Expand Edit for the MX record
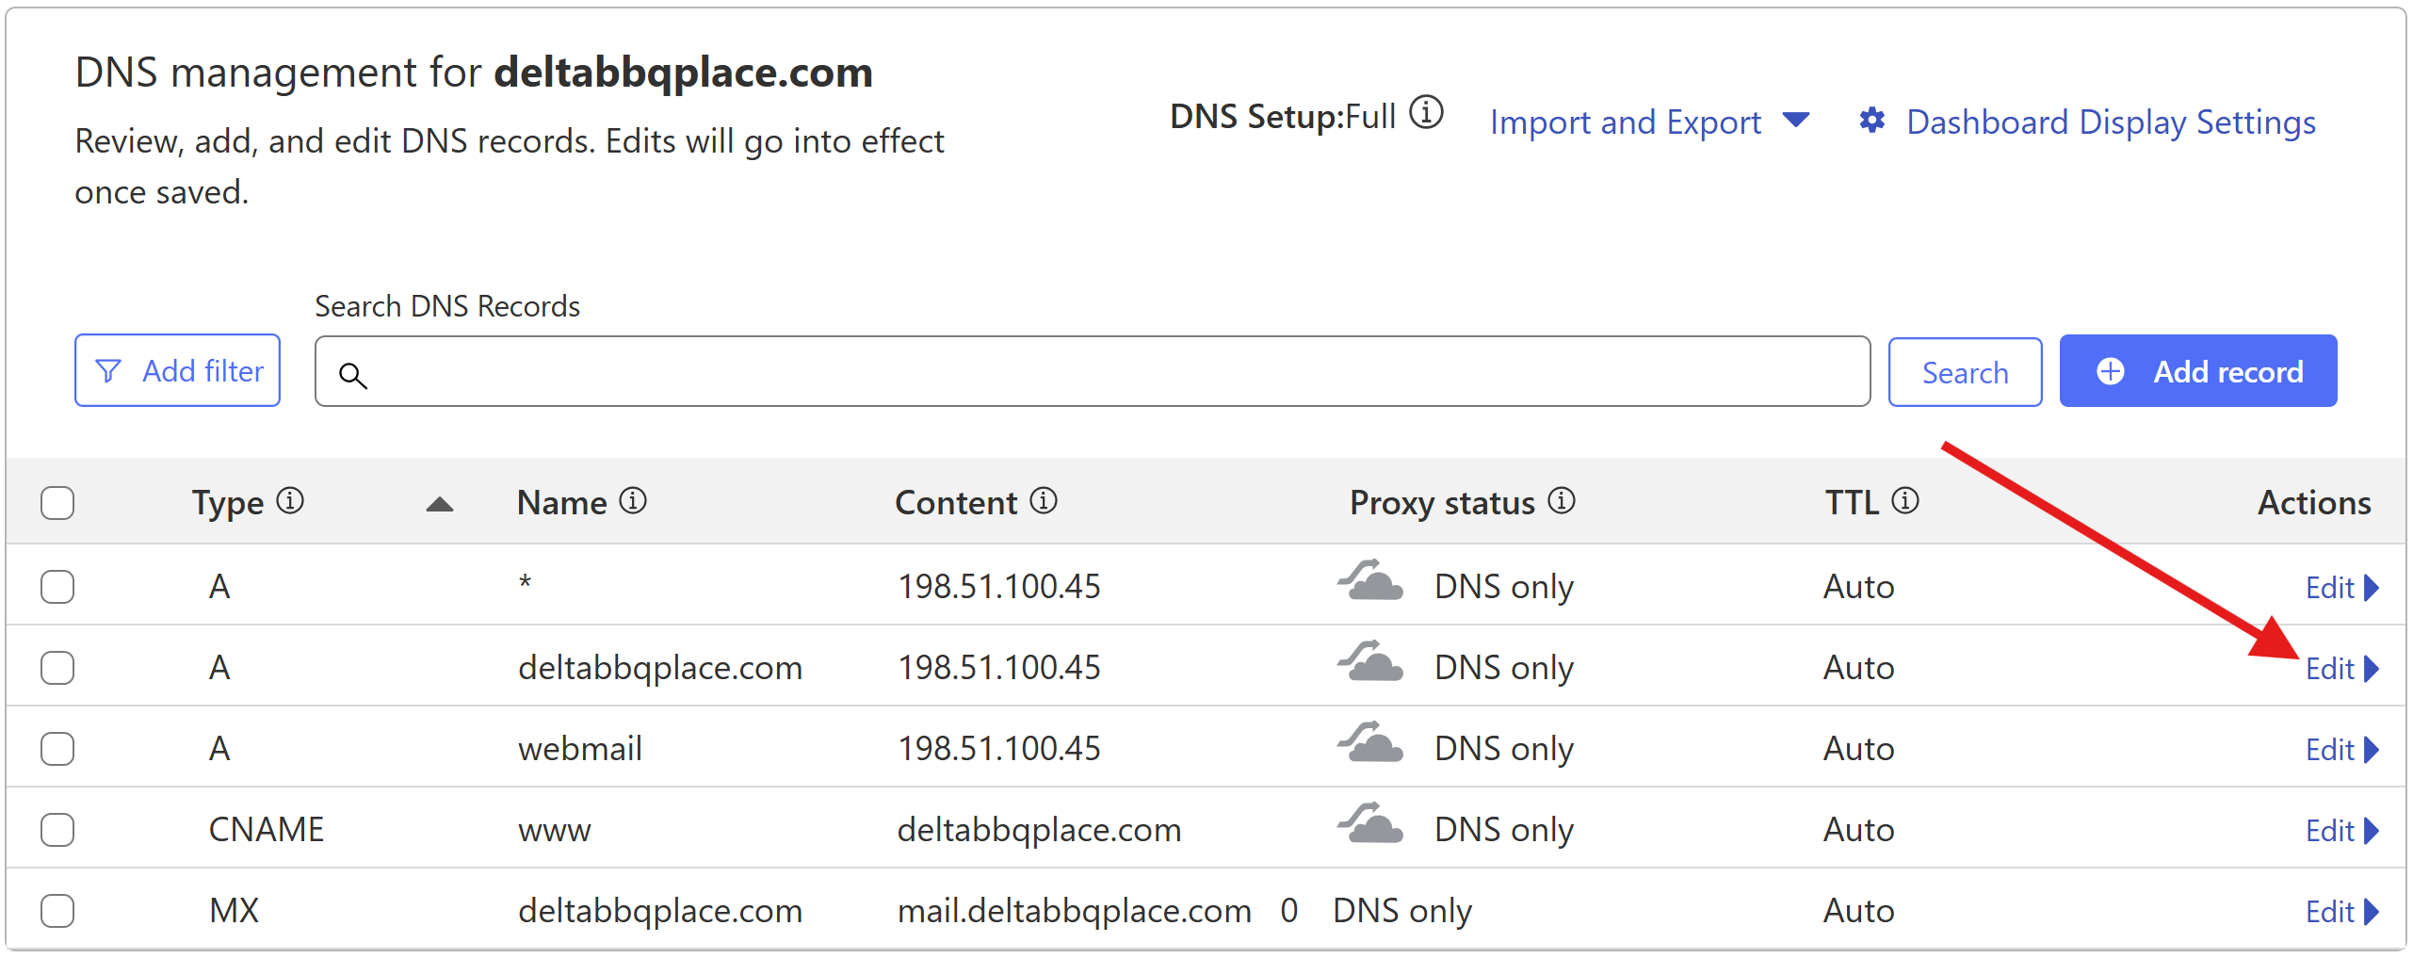This screenshot has width=2413, height=958. 2340,912
